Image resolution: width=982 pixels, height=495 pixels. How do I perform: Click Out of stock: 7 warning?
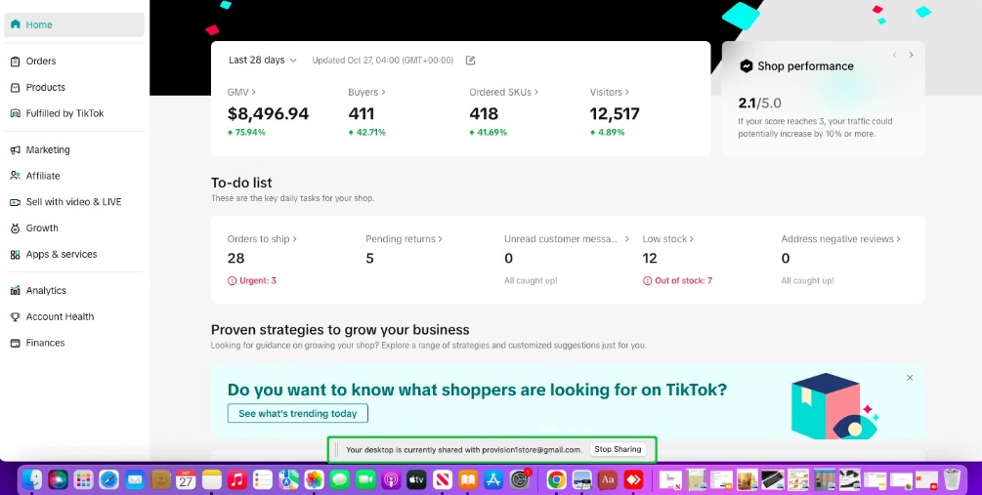pyautogui.click(x=678, y=281)
